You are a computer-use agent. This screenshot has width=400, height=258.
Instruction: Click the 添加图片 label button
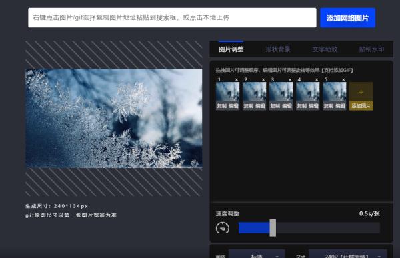(361, 105)
